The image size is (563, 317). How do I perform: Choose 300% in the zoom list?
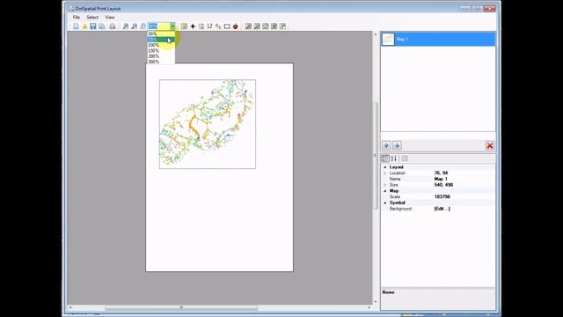[161, 62]
